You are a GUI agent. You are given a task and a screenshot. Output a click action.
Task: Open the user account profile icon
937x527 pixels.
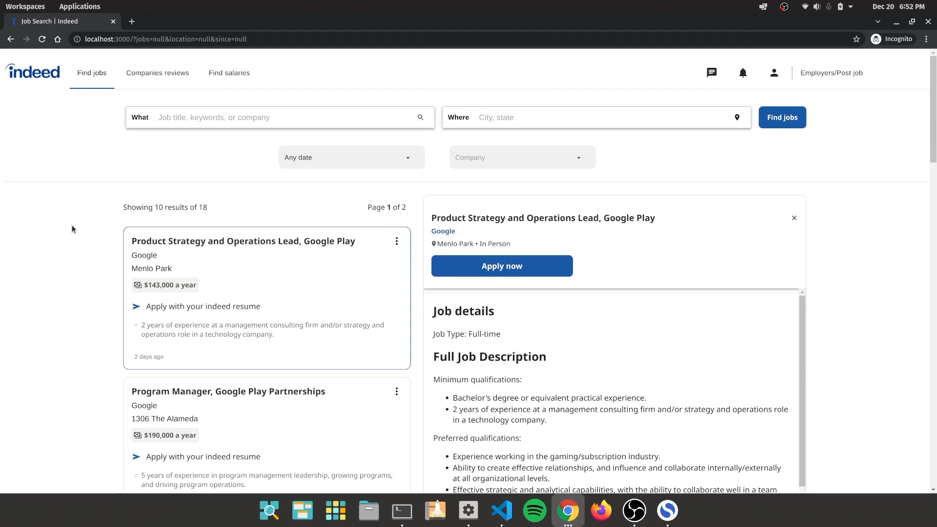pos(774,73)
